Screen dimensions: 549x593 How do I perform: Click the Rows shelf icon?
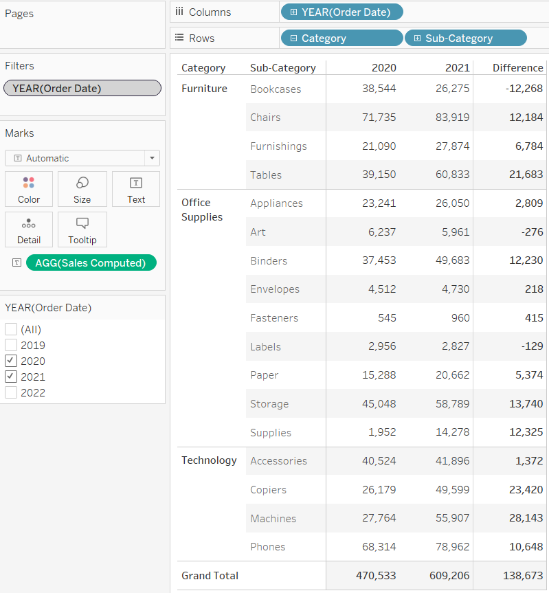(x=179, y=38)
